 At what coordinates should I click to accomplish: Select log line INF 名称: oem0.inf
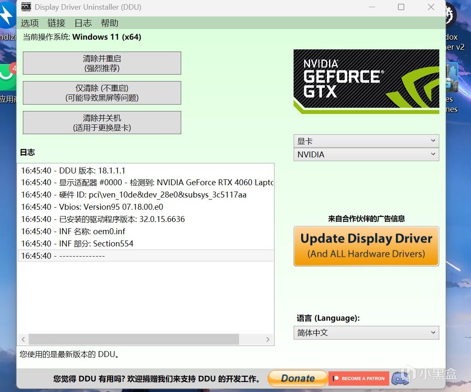pos(145,231)
